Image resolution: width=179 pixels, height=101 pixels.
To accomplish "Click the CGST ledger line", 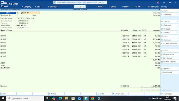I will pos(80,63).
